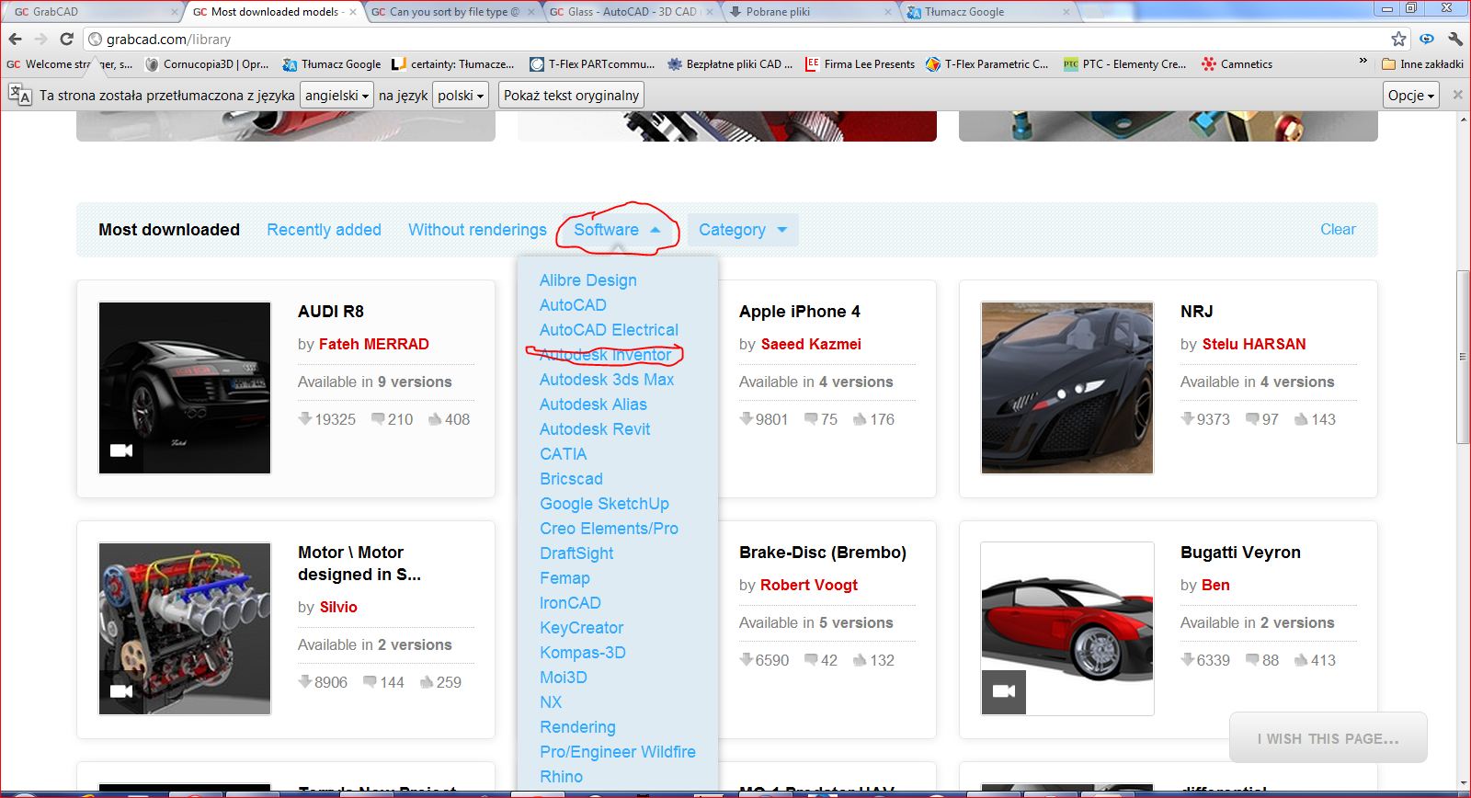Click likes count 413 on Bugatti Veyron
Image resolution: width=1471 pixels, height=798 pixels.
(1316, 660)
